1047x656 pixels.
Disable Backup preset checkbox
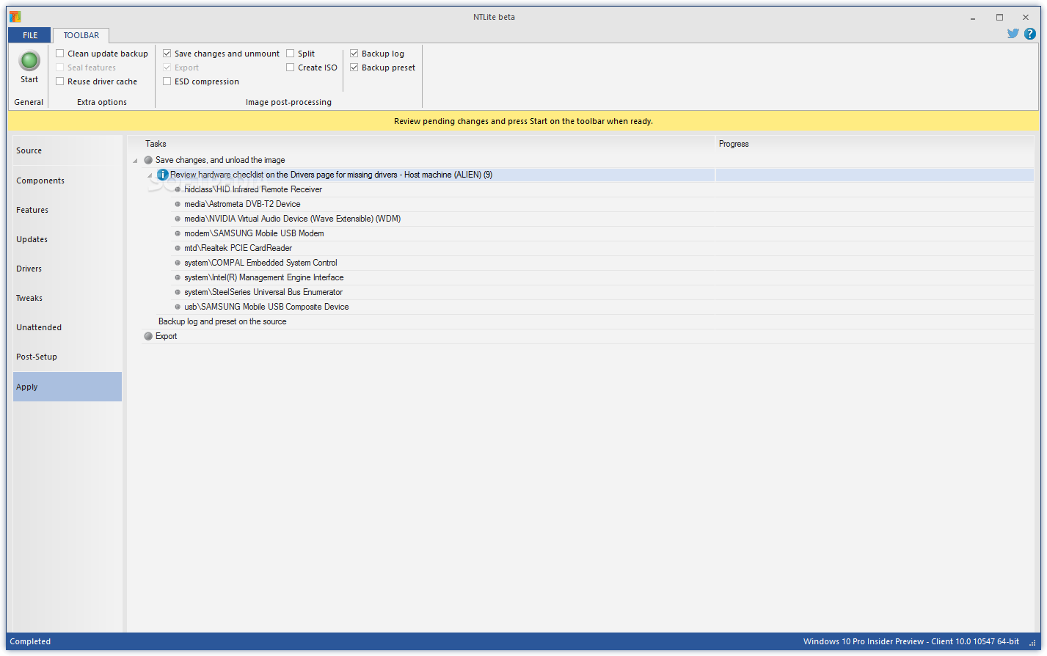pyautogui.click(x=354, y=68)
